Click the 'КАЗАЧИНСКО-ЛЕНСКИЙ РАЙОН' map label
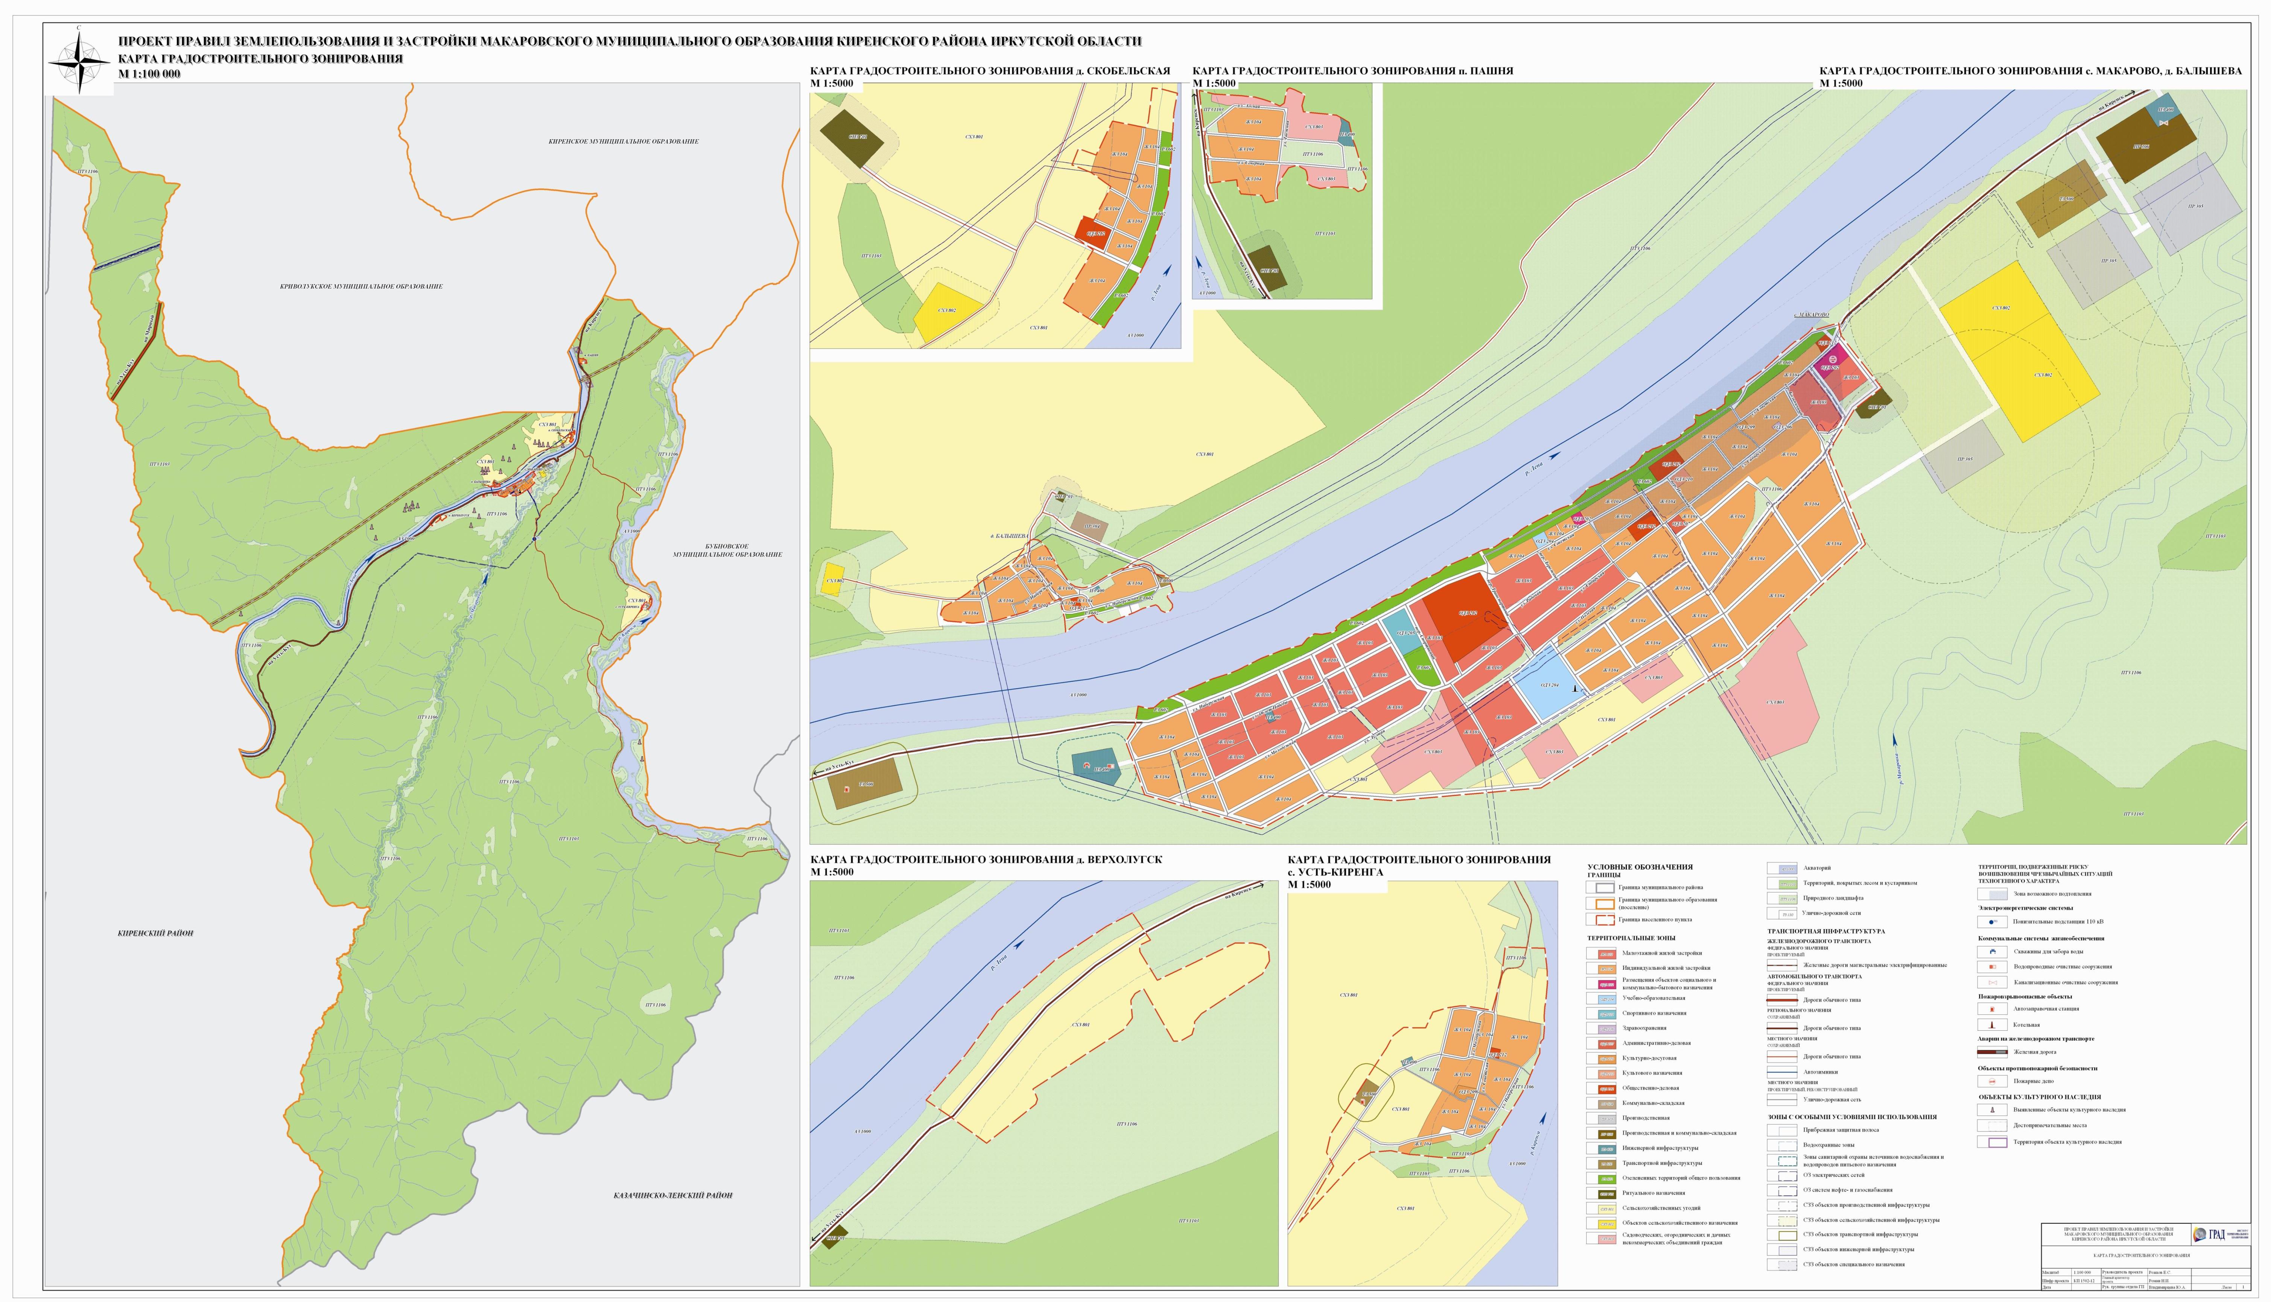Image resolution: width=2271 pixels, height=1302 pixels. pos(672,1196)
